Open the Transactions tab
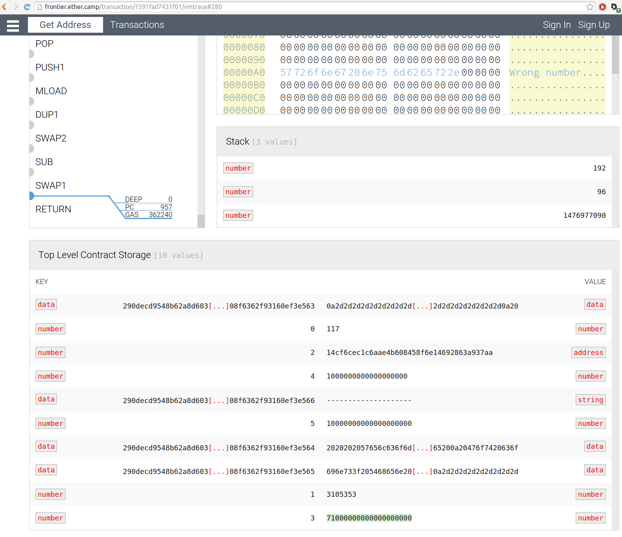The width and height of the screenshot is (622, 537). pos(137,25)
